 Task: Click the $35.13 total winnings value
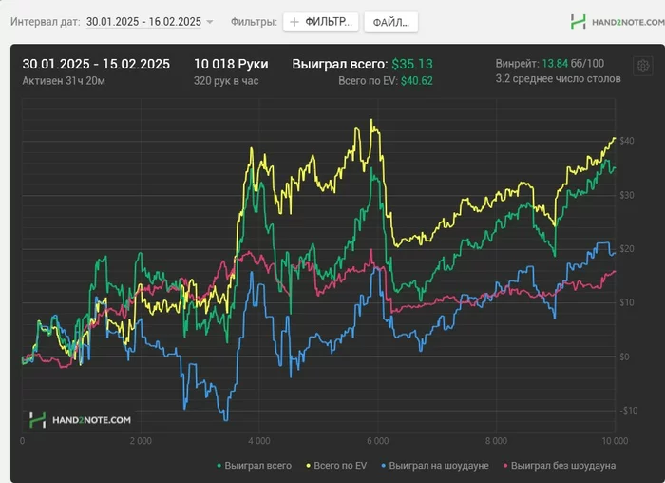tap(412, 64)
